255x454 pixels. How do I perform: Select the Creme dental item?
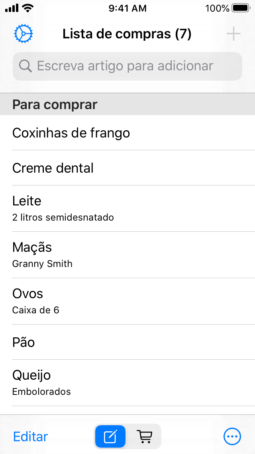pyautogui.click(x=127, y=168)
